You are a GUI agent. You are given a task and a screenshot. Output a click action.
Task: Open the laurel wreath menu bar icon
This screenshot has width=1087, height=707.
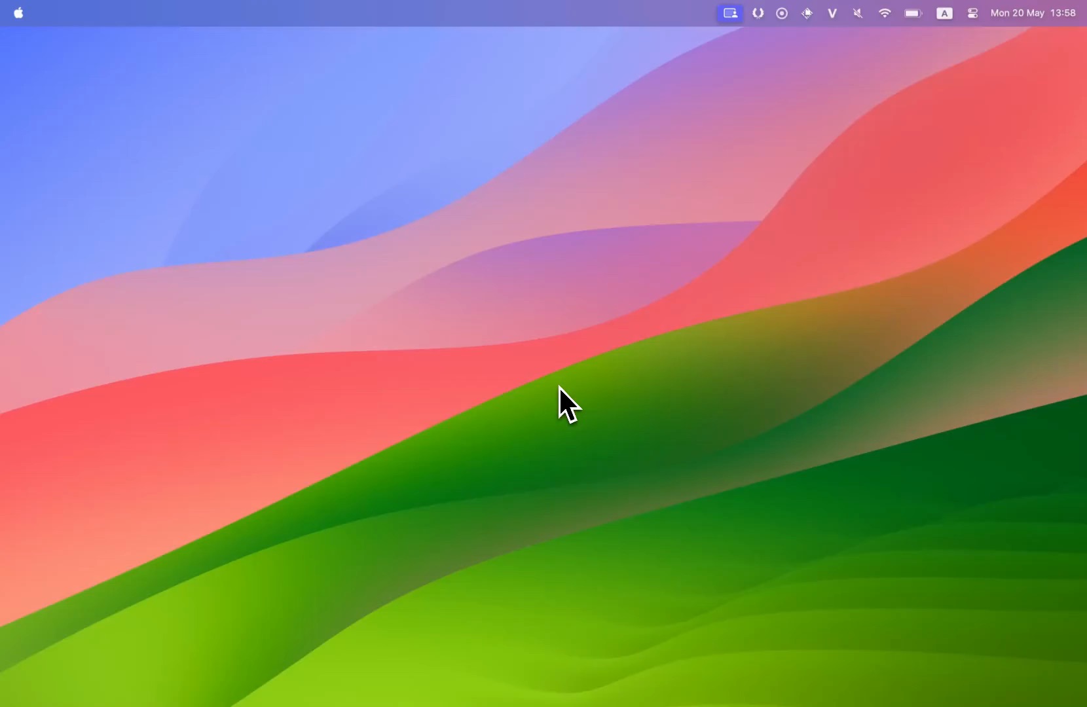click(758, 13)
